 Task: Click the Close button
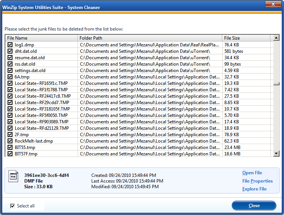(x=254, y=206)
